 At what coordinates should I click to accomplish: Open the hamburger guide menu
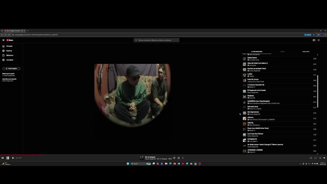coord(3,40)
